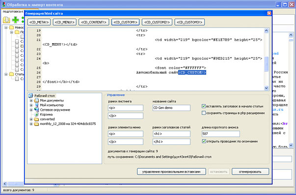Insert the <CD_META!> tag button
The width and height of the screenshot is (296, 195).
point(39,22)
